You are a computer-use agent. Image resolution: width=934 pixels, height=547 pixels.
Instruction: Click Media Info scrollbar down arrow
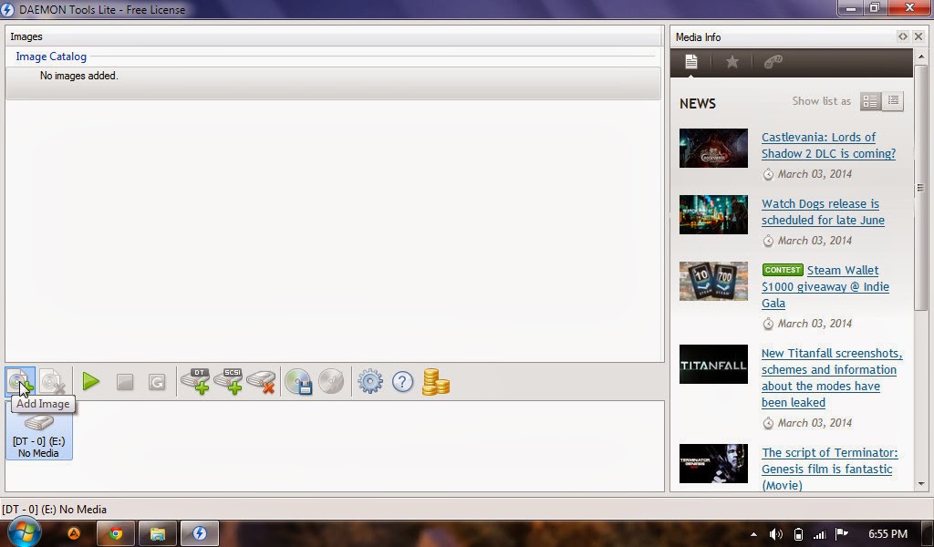pyautogui.click(x=921, y=484)
